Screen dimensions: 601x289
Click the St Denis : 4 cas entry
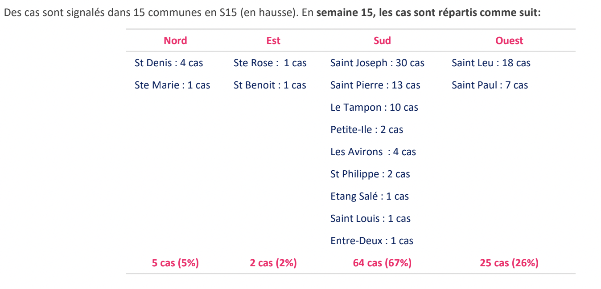click(169, 63)
